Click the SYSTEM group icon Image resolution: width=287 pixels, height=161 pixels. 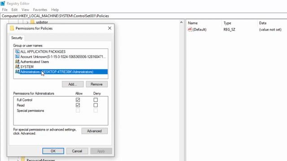tap(17, 67)
